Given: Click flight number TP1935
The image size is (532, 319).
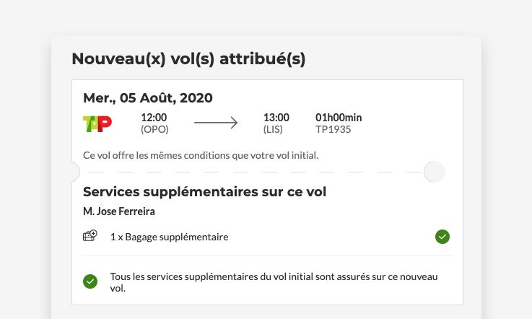Looking at the screenshot, I should coord(333,130).
